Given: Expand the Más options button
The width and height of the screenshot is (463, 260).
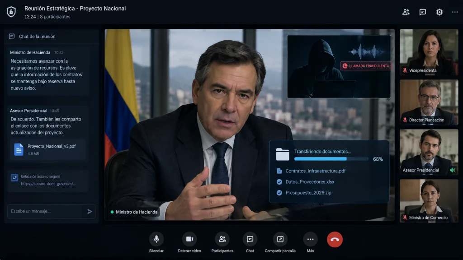Looking at the screenshot, I should pos(310,239).
